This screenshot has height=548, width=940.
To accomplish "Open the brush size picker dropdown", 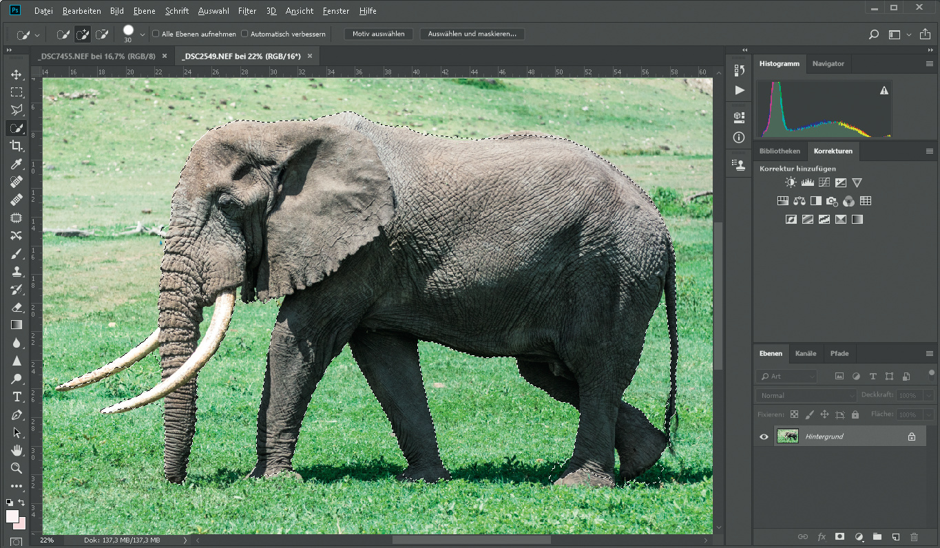I will coord(143,34).
